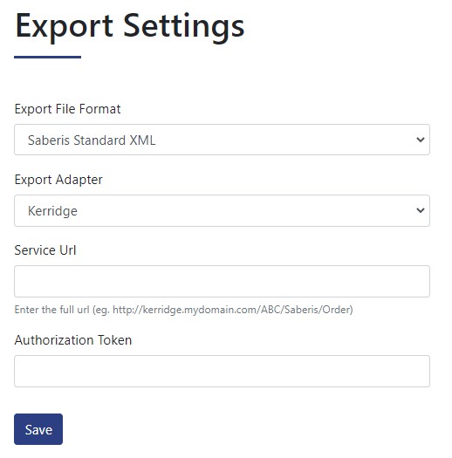Click the chevron arrow beside Saberis Standard XML
This screenshot has height=458, width=452.
pos(421,140)
